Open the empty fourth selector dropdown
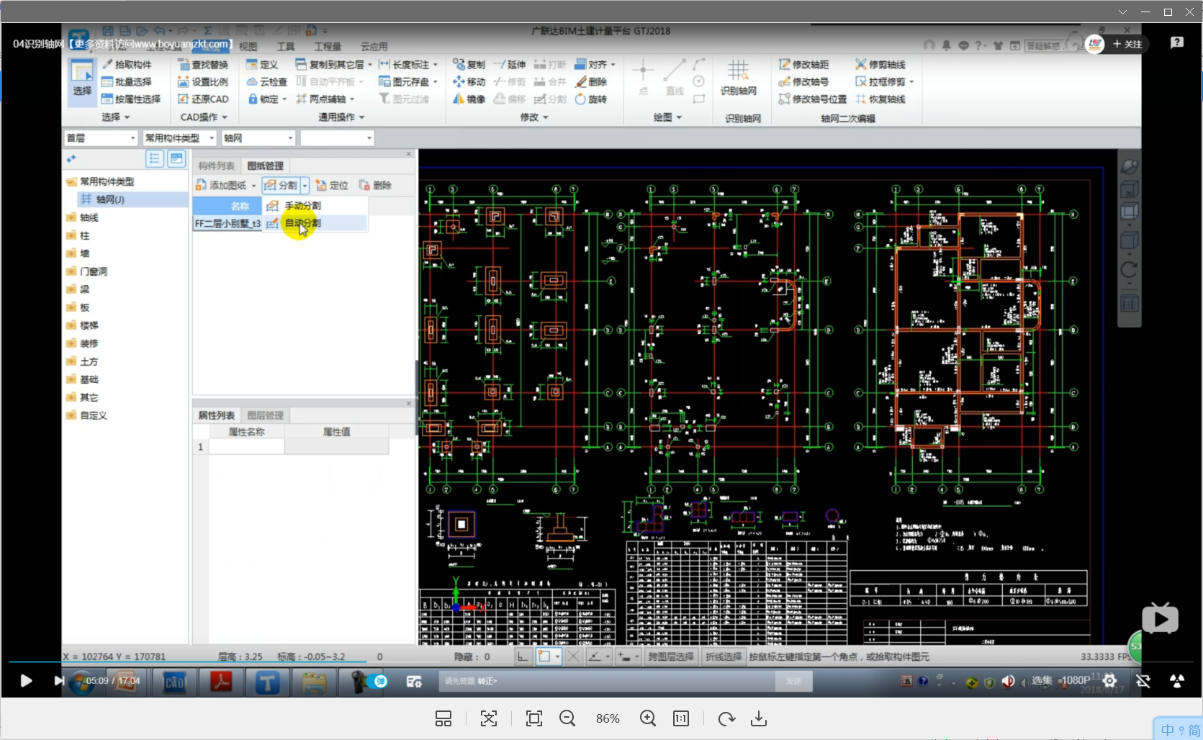The width and height of the screenshot is (1203, 740). click(x=336, y=138)
